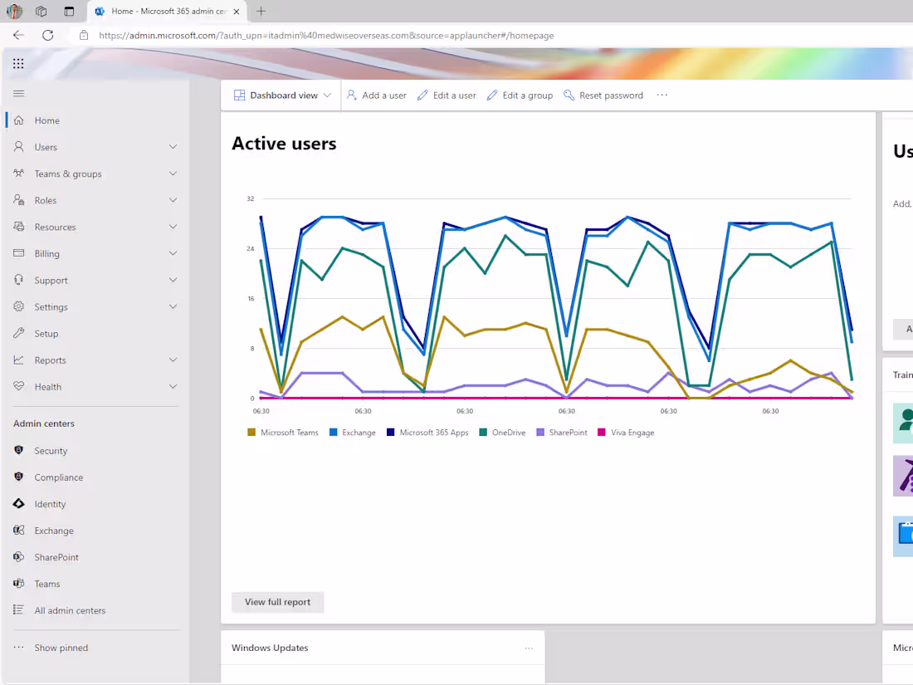Click the Reset password key icon
The width and height of the screenshot is (913, 685).
pos(569,95)
